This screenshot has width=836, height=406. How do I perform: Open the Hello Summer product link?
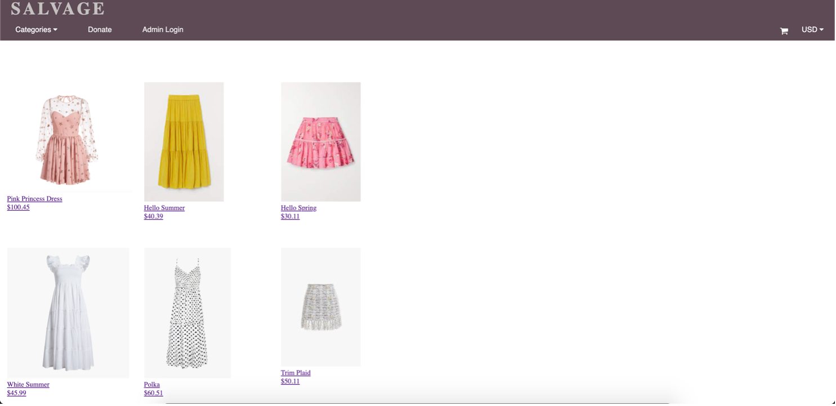tap(164, 207)
